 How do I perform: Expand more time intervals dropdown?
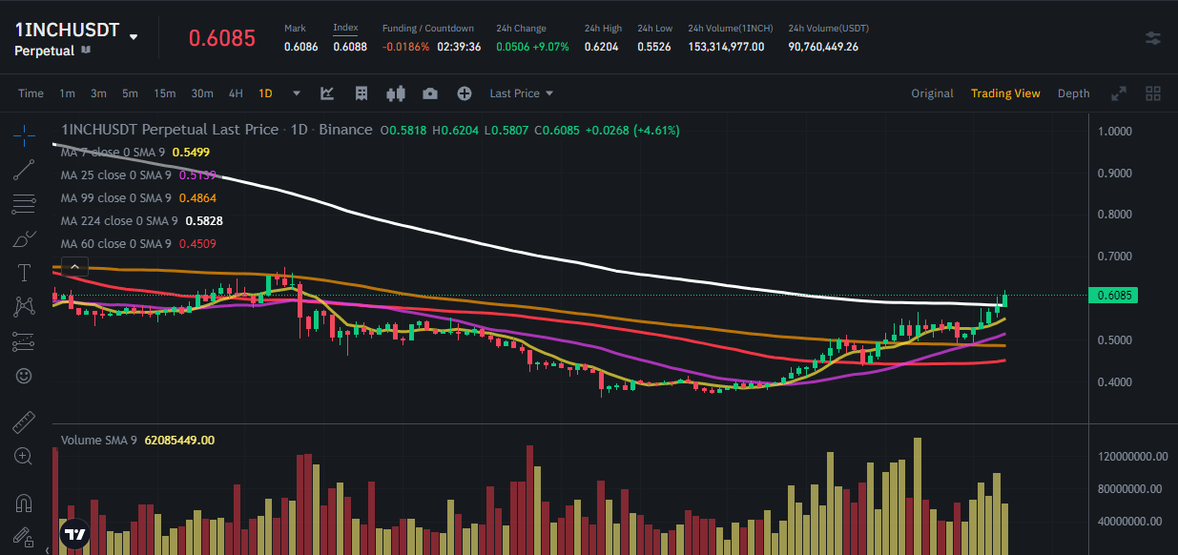297,93
